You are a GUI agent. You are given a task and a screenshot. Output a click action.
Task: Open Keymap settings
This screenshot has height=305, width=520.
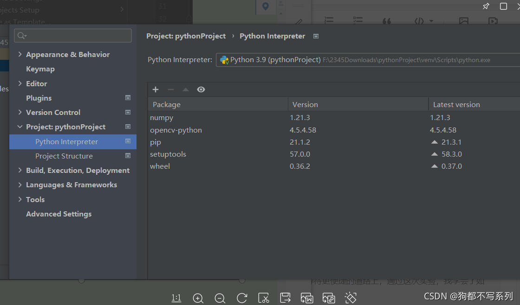click(x=40, y=69)
